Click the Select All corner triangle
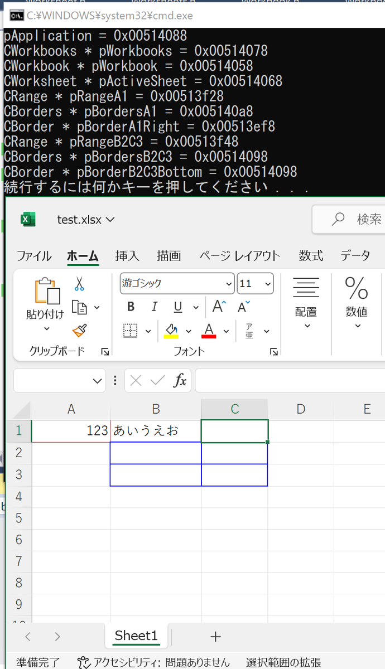 22,410
